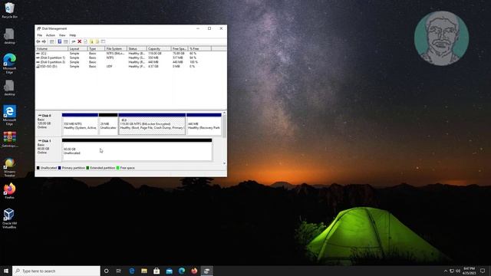
Task: Click the disk pane scrollbar down arrow
Action: (x=224, y=163)
